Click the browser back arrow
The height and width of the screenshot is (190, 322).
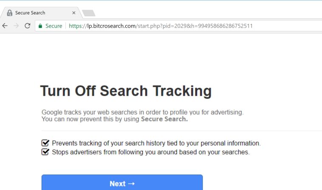pyautogui.click(x=5, y=26)
